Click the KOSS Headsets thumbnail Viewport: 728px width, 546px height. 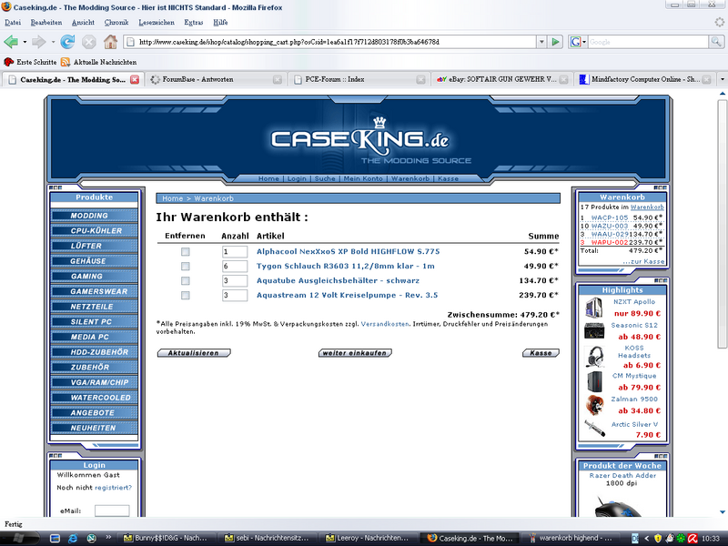(594, 356)
